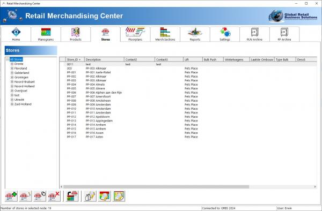The width and height of the screenshot is (322, 211).
Task: Click the Delete store icon with red X
Action: click(x=54, y=196)
